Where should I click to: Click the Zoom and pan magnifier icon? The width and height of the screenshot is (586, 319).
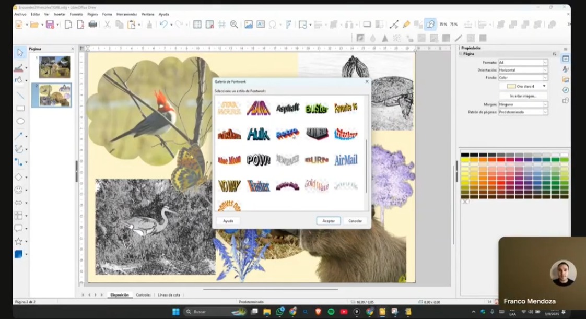pos(234,25)
